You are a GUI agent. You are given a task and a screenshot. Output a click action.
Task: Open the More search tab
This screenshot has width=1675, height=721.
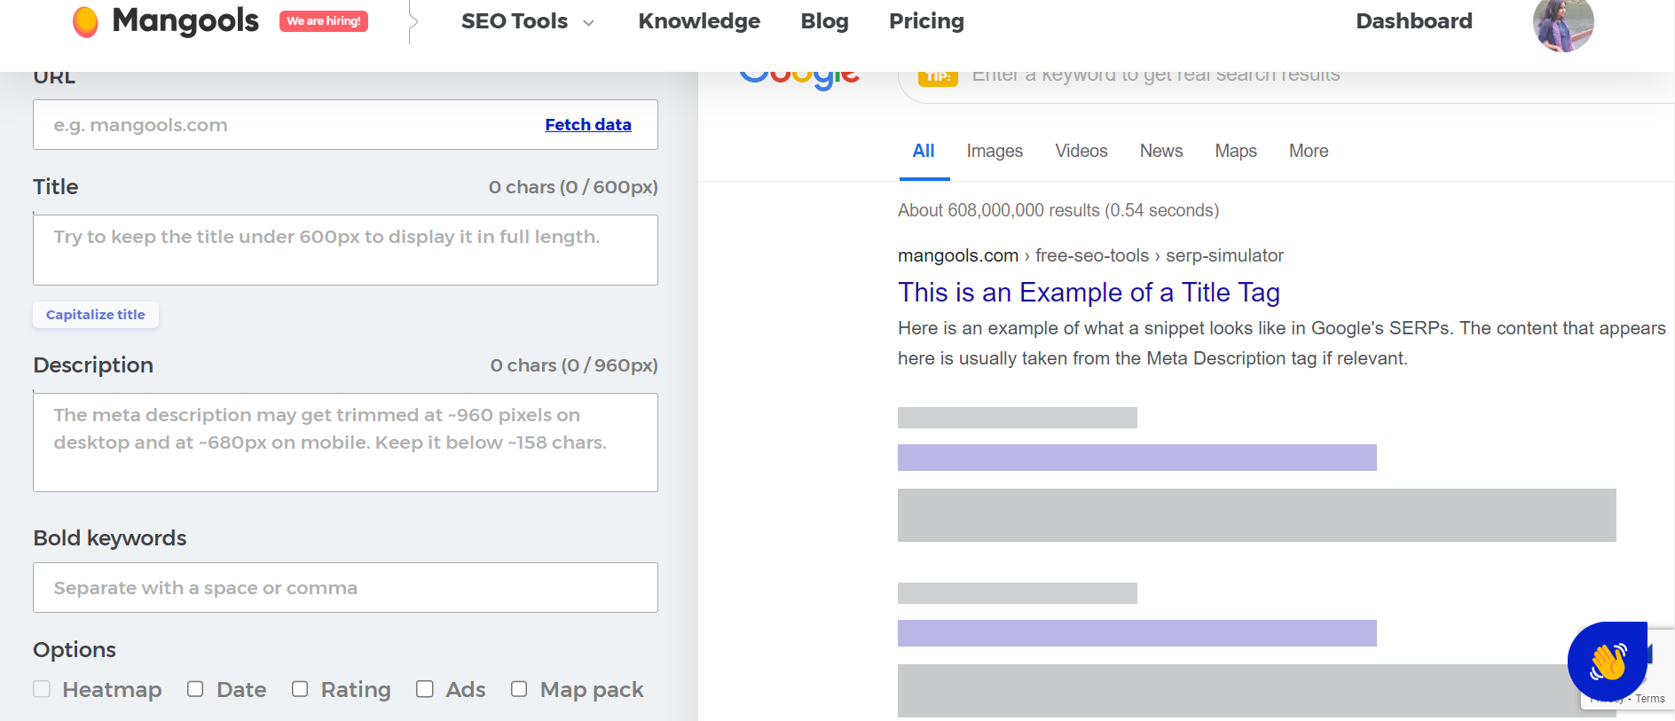click(1309, 152)
